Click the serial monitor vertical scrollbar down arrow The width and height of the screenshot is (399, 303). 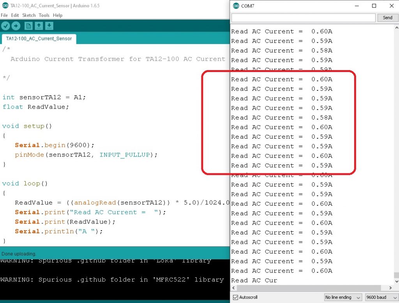(x=396, y=281)
